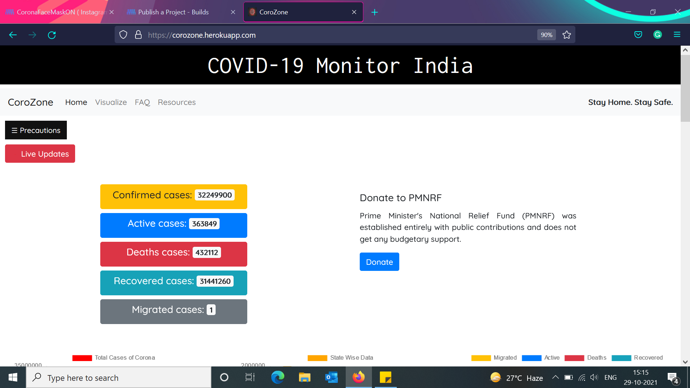The image size is (690, 388).
Task: Click the padlock site security icon
Action: pos(138,35)
